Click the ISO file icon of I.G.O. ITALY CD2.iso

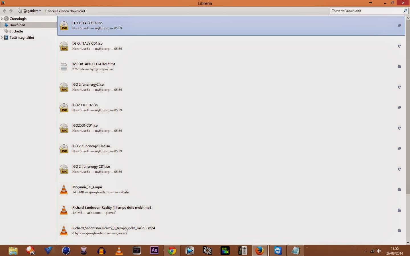pos(64,26)
